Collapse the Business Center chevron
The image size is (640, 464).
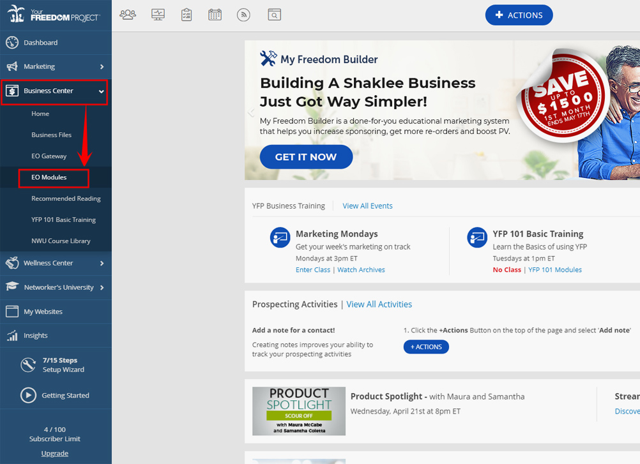[x=101, y=91]
